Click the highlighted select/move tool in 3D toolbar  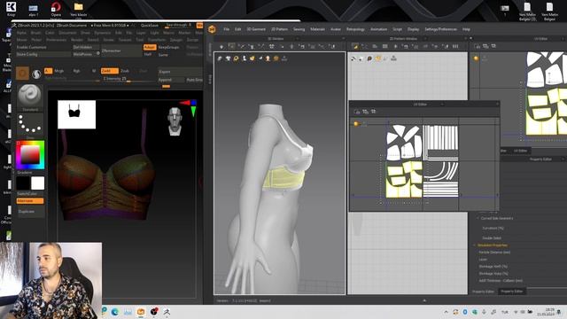pos(231,46)
